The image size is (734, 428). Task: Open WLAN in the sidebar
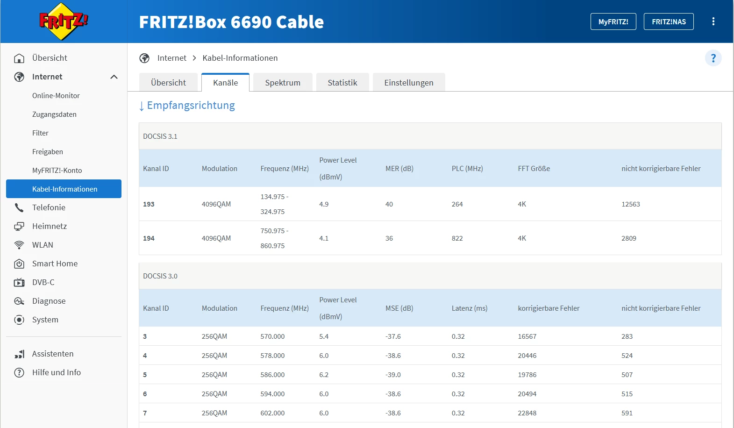[x=43, y=245]
